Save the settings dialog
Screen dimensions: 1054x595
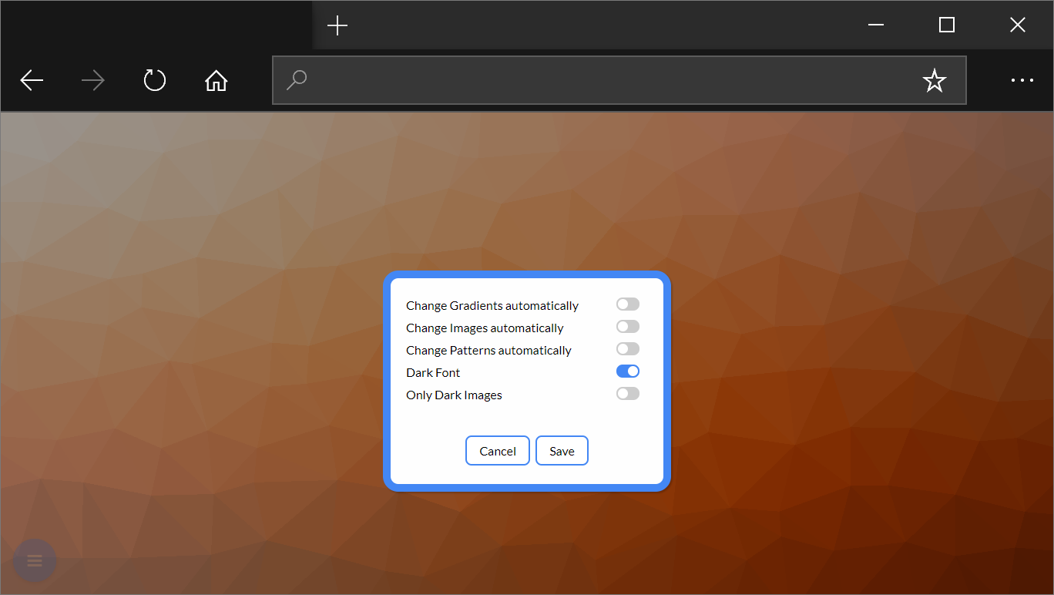coord(562,451)
